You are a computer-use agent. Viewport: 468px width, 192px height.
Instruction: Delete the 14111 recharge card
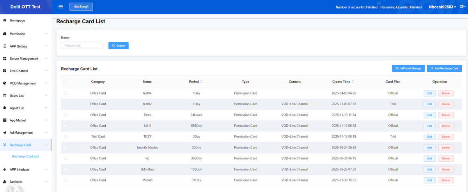click(446, 126)
